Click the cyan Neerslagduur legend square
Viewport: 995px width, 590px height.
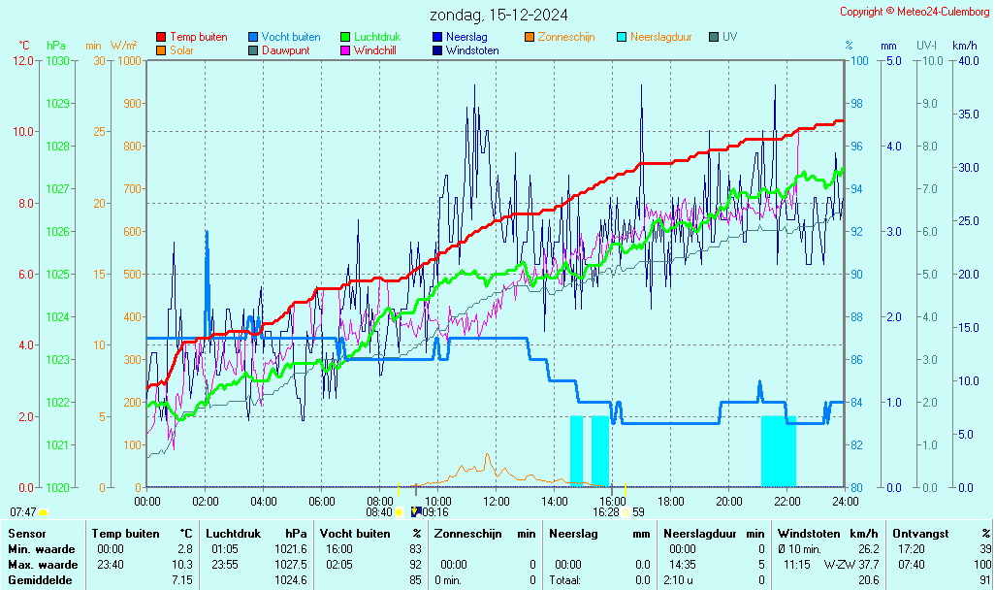coord(622,37)
